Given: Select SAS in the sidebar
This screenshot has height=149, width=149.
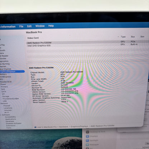Looking at the screenshot, I should pos(3,89).
